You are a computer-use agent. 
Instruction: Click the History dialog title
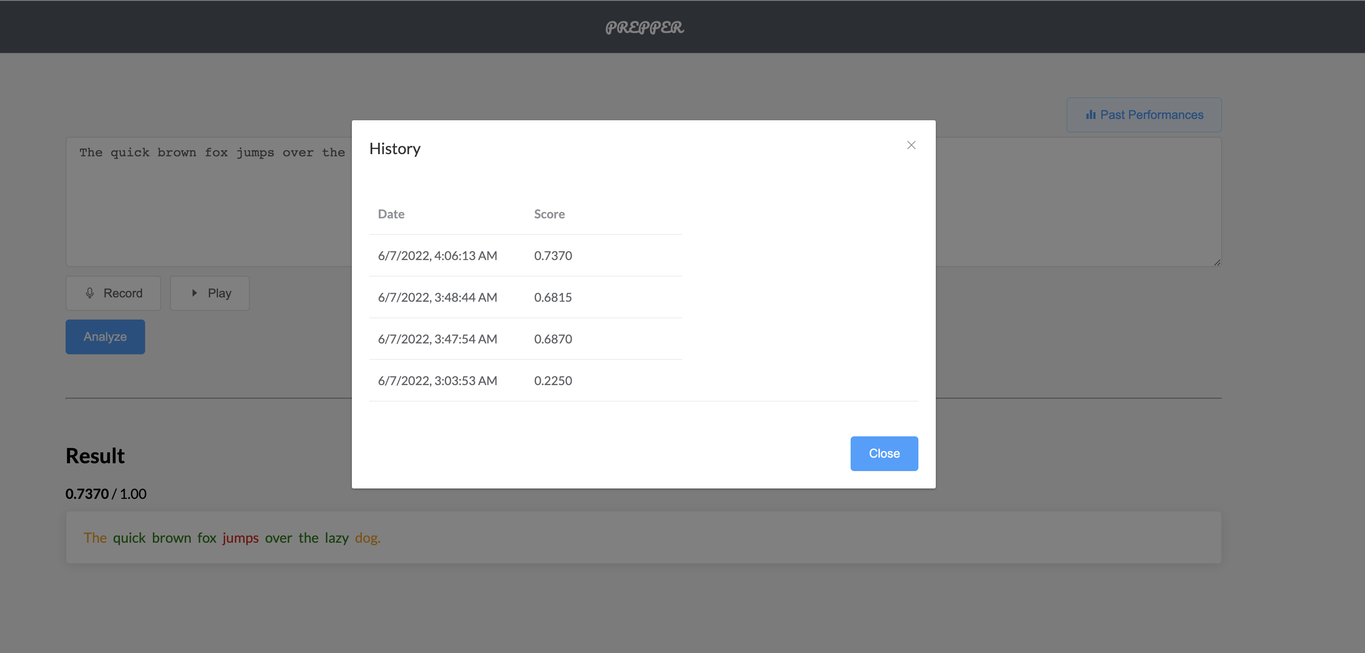[x=395, y=149]
